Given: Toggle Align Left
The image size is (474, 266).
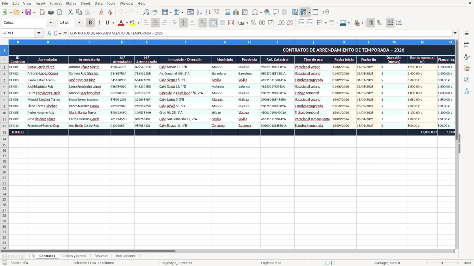Looking at the screenshot, I should [147, 23].
